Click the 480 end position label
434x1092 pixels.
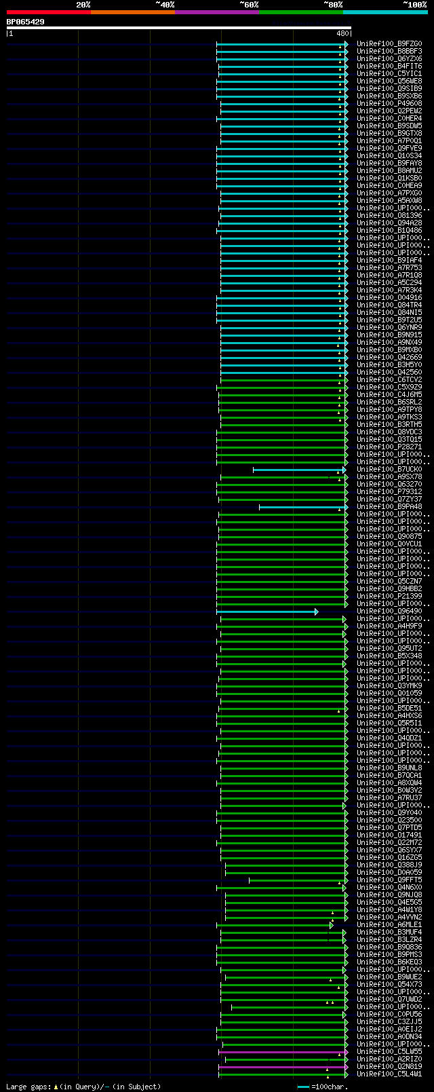coord(342,33)
